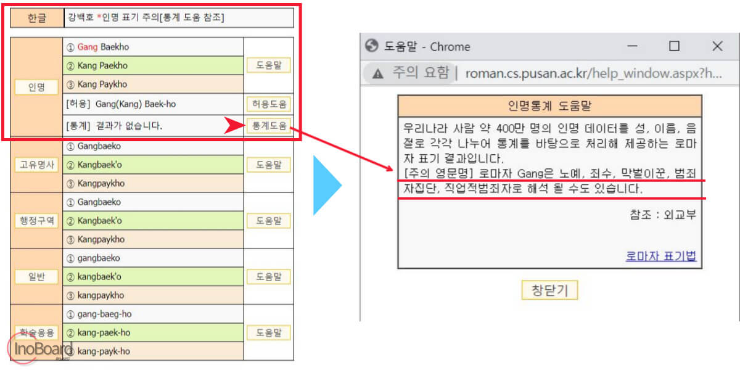Screen dimensions: 740x370
Task: Select the 'Kang Paykho' result row
Action: pos(154,84)
